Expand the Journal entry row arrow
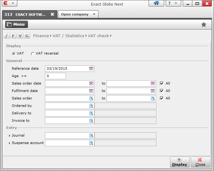 click(9, 136)
